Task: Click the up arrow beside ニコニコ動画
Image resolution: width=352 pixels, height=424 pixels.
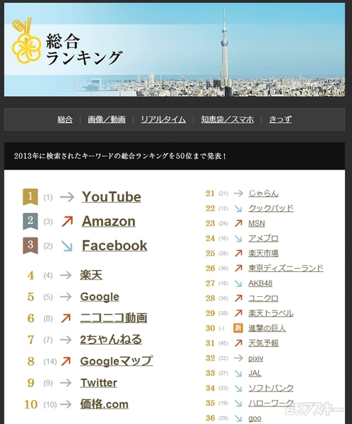Action: point(66,318)
